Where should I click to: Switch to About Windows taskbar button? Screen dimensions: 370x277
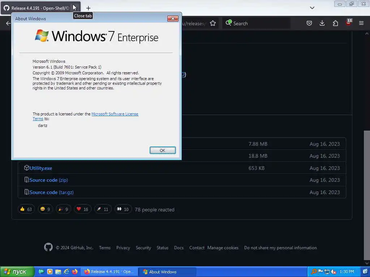[x=167, y=272]
